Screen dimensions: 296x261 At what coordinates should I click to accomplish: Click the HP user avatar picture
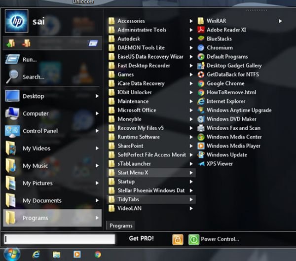[x=17, y=21]
